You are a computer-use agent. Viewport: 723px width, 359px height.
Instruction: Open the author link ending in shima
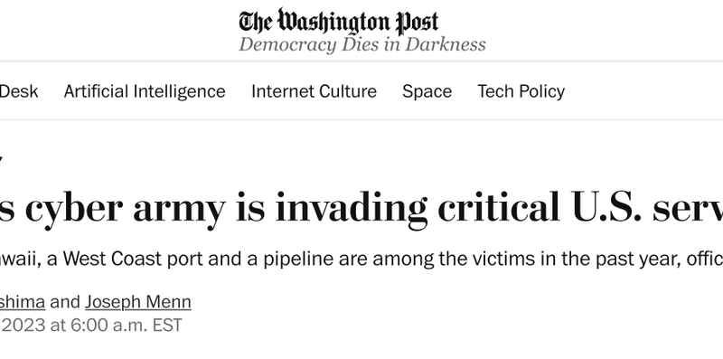pyautogui.click(x=22, y=302)
